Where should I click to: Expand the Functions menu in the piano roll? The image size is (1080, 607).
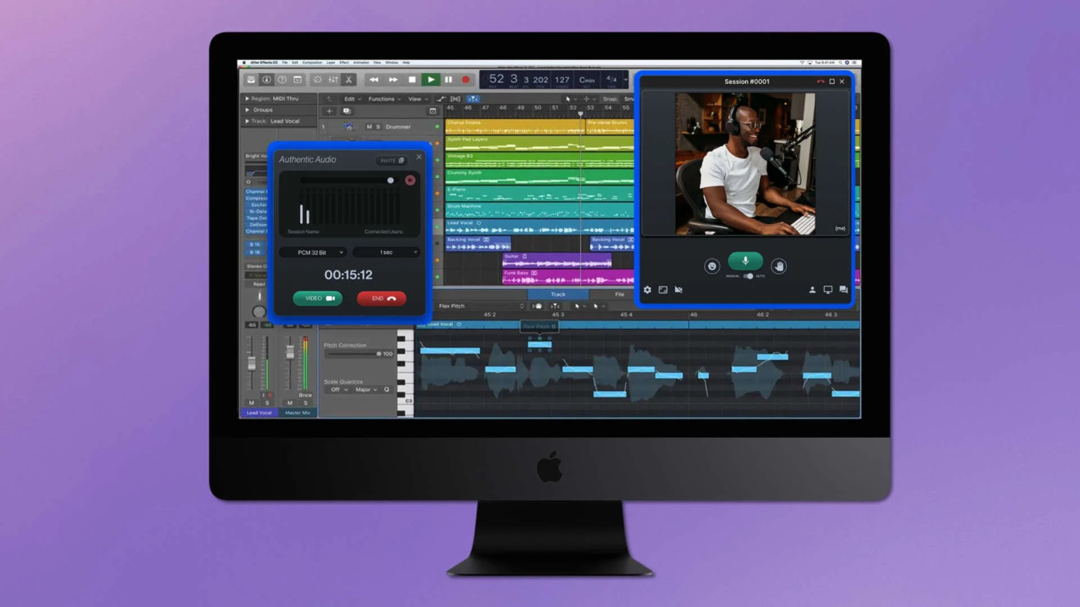pyautogui.click(x=382, y=99)
